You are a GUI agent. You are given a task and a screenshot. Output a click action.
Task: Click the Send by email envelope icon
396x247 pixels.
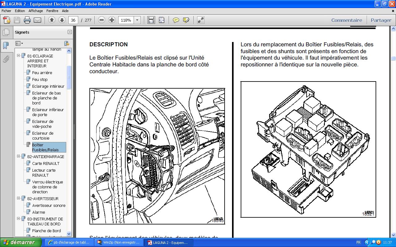click(x=37, y=20)
